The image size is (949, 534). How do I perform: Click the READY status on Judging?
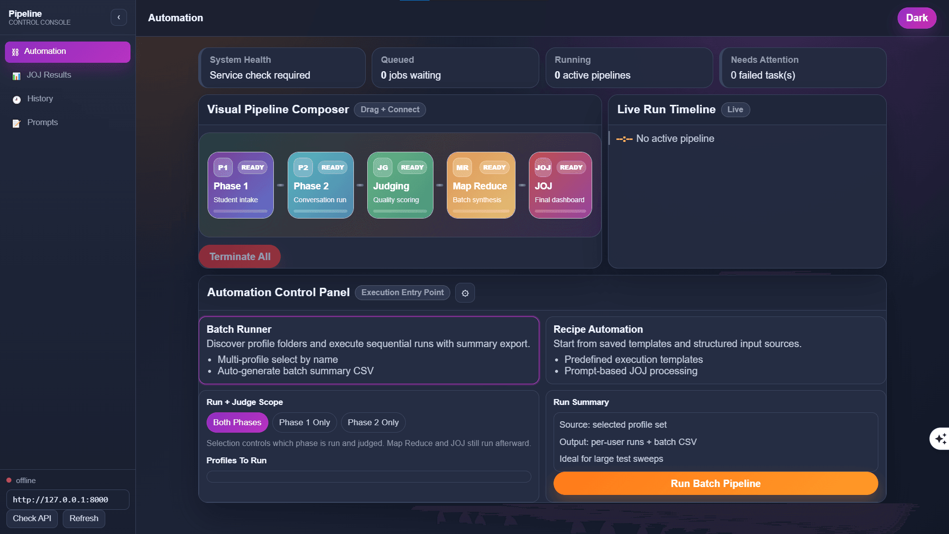click(412, 168)
